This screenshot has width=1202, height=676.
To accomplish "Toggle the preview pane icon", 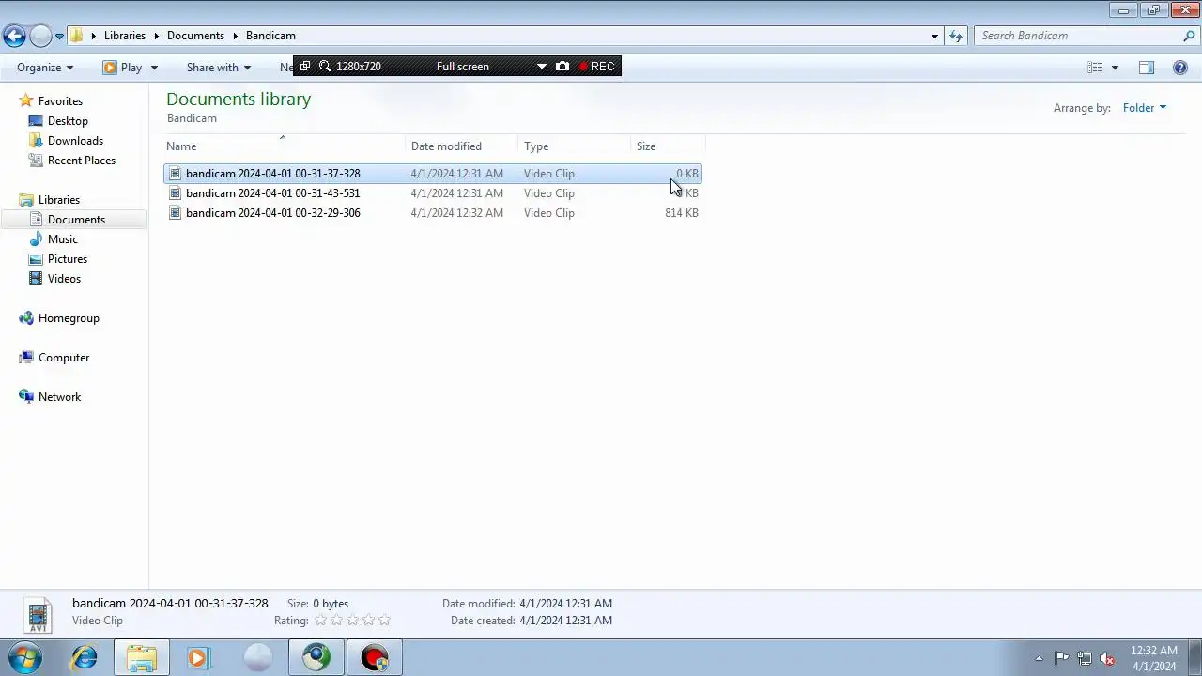I will pos(1147,68).
